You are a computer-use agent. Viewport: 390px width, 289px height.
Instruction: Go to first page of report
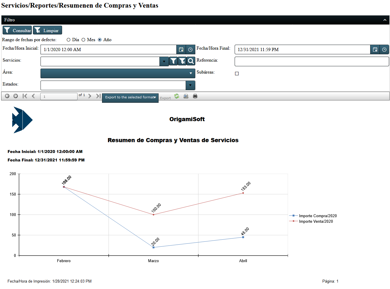25,96
